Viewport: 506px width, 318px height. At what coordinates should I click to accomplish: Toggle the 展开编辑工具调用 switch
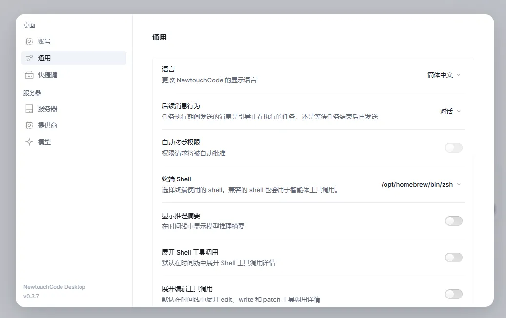(454, 294)
